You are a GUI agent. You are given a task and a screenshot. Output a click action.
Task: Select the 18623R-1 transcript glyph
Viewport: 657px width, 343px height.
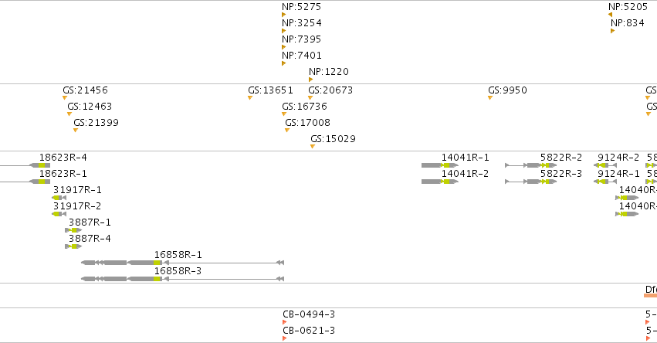[25, 182]
